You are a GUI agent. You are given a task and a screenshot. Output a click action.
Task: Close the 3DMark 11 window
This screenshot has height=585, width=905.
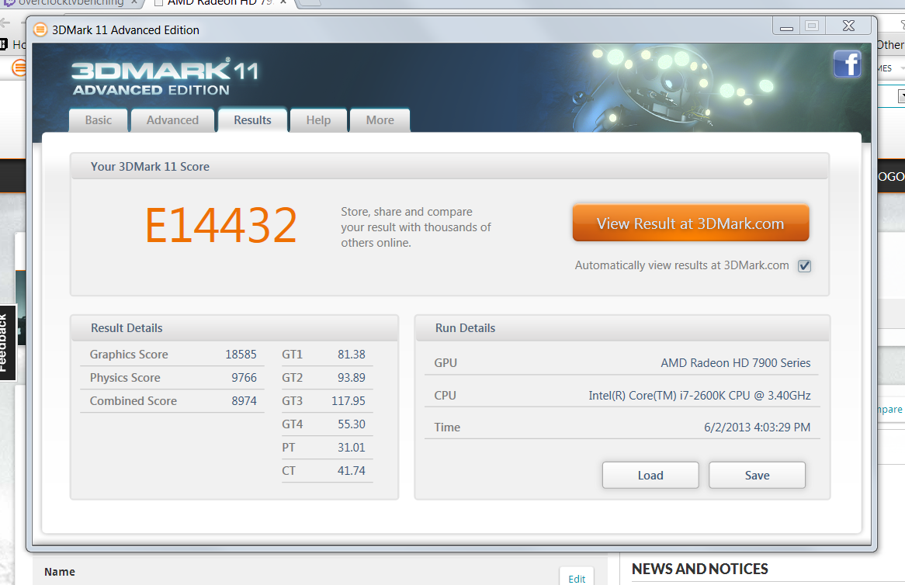[x=848, y=26]
